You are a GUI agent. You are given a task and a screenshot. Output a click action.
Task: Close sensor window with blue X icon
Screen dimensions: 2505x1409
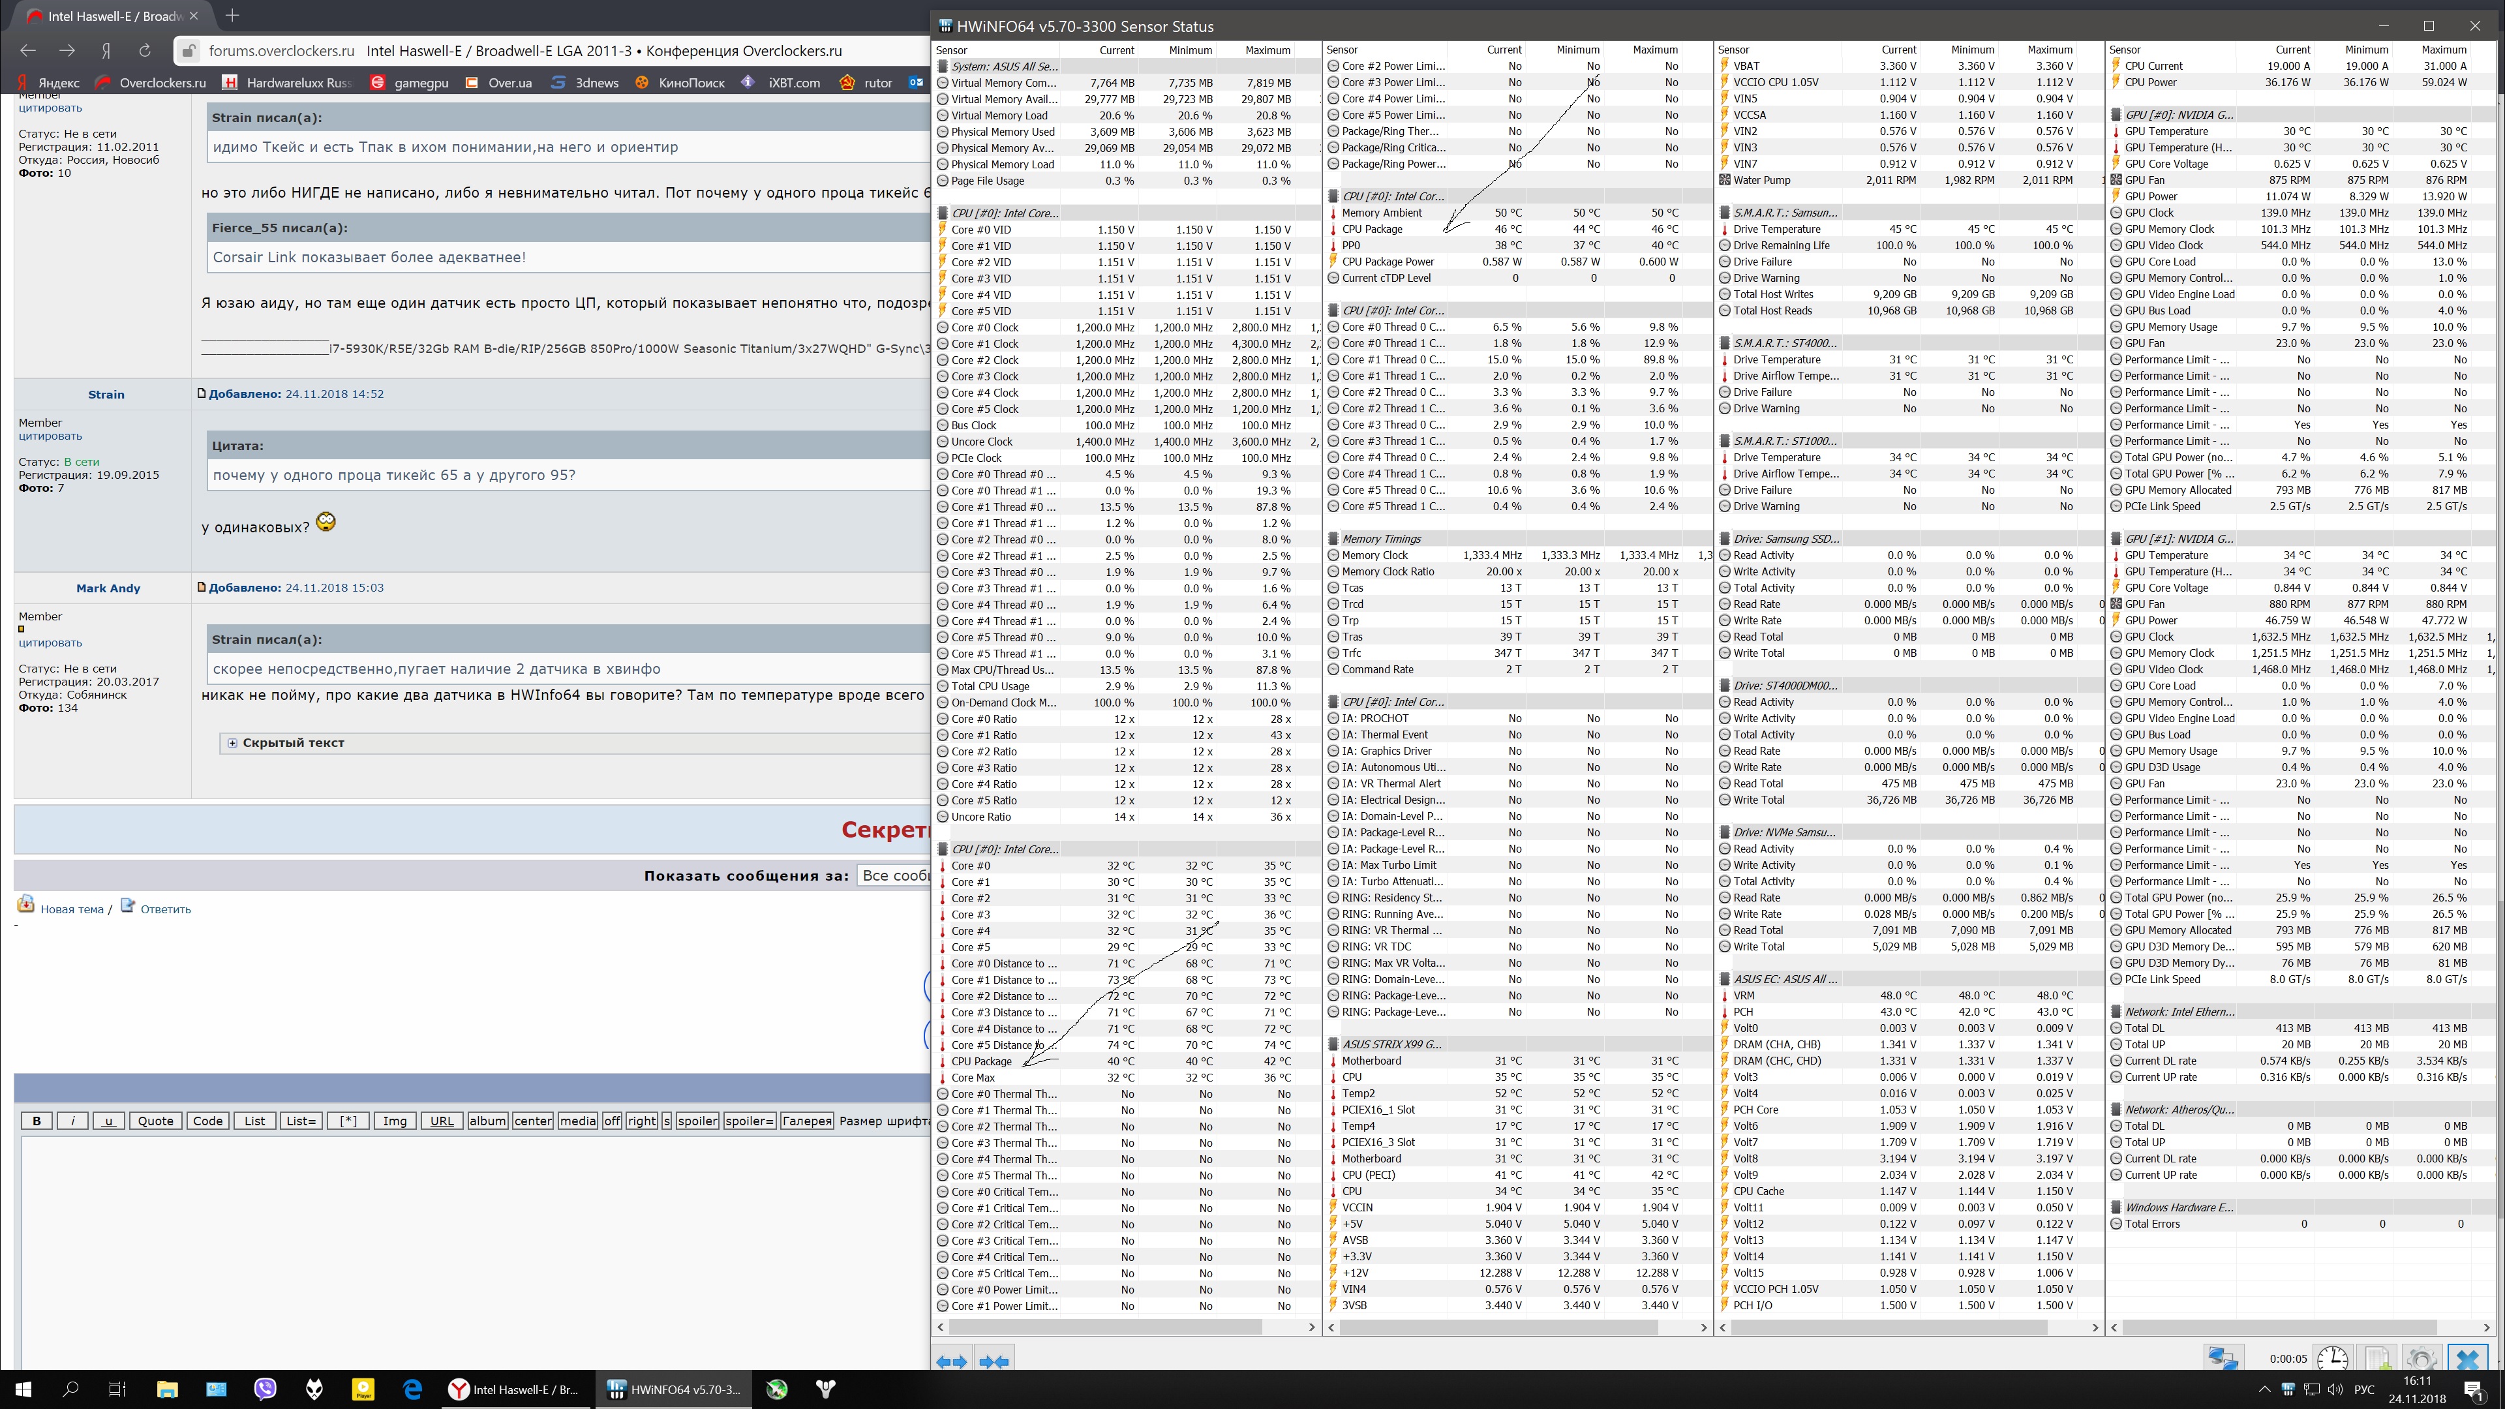[x=2467, y=1357]
